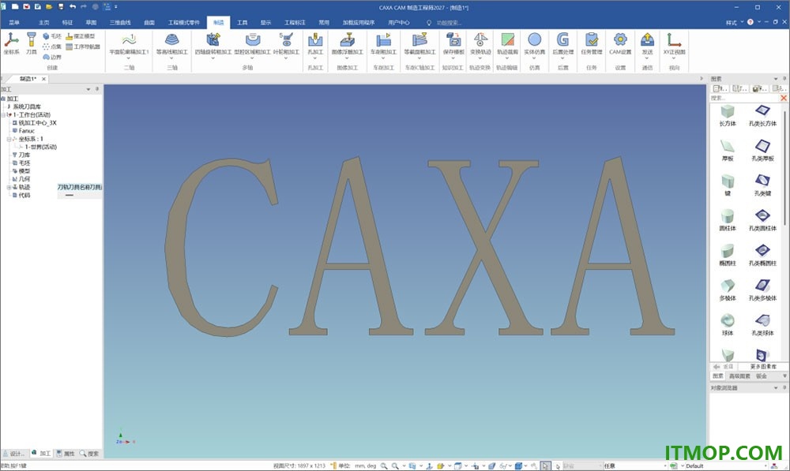Collapse the 坐标系:1 tree node
The height and width of the screenshot is (471, 790).
click(9, 139)
